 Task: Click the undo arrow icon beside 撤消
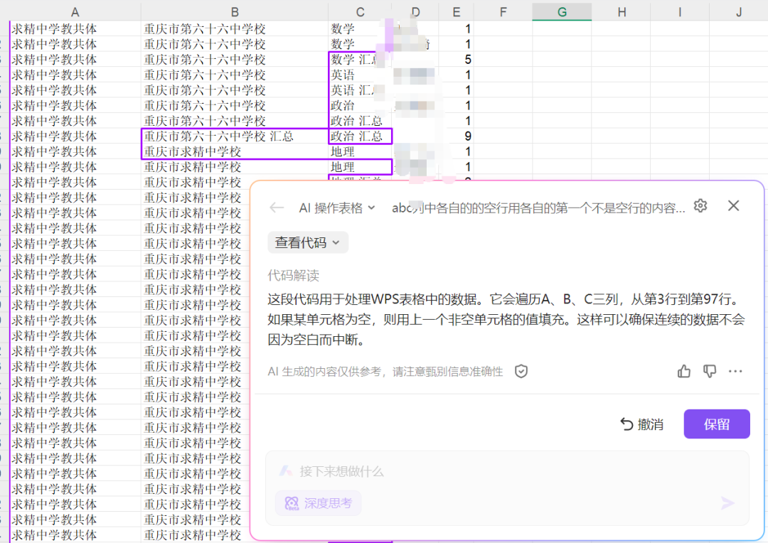(626, 424)
